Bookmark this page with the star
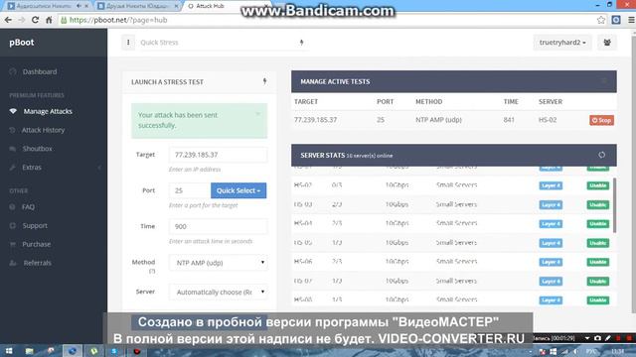636x357 pixels. [600, 20]
